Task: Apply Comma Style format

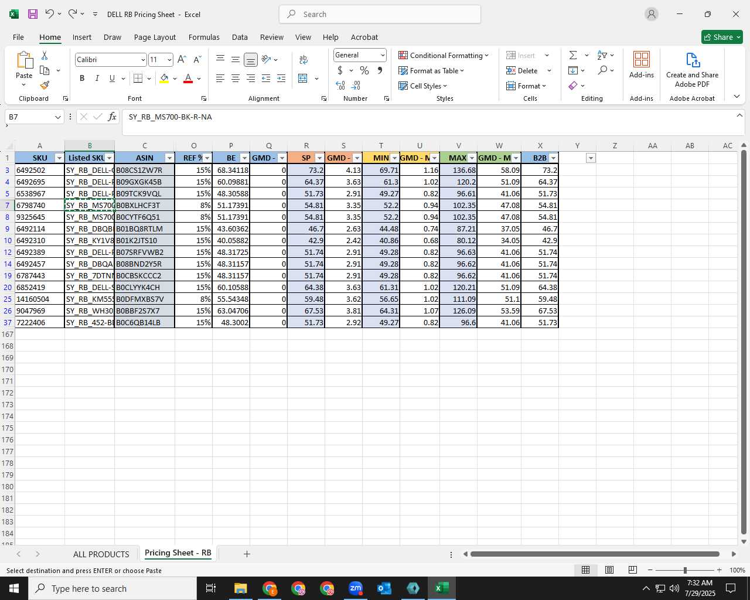Action: tap(380, 70)
